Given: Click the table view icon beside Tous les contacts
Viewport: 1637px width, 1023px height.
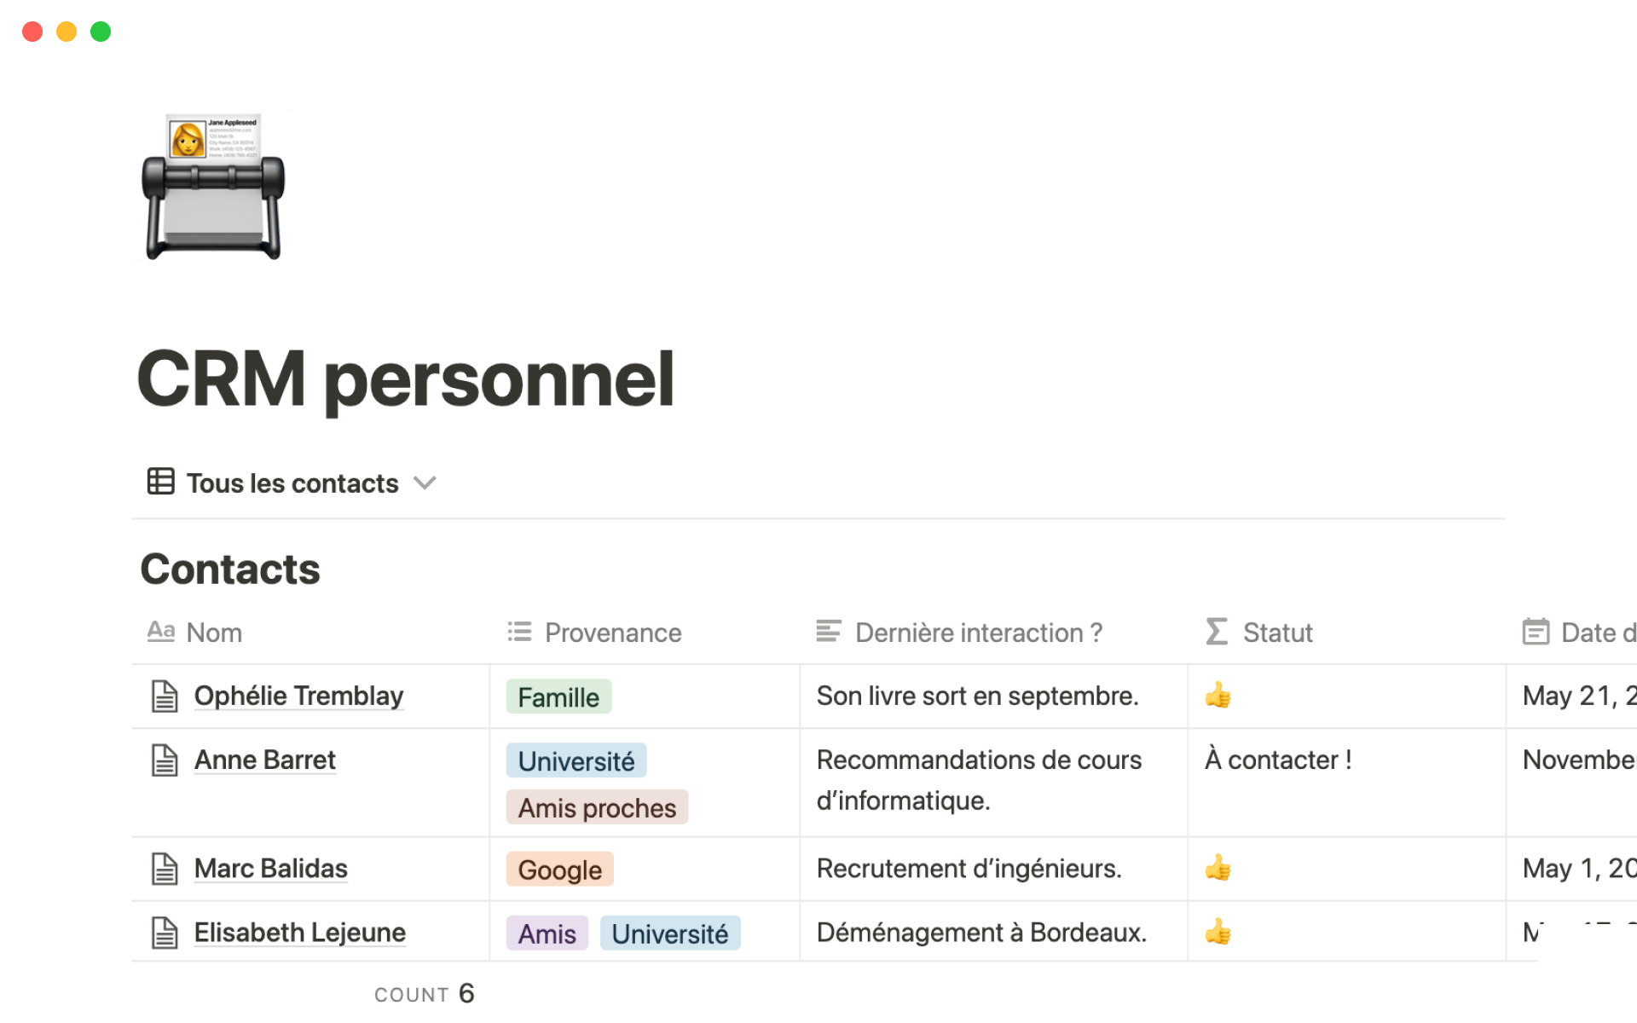Looking at the screenshot, I should [160, 482].
